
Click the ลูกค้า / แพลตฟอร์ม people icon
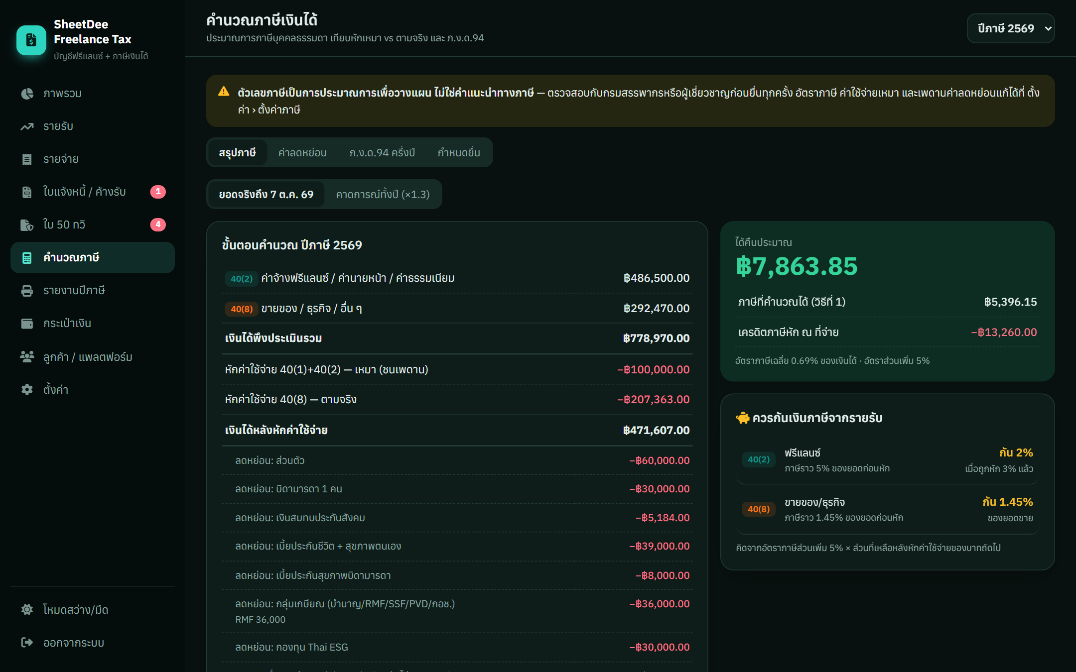(27, 356)
